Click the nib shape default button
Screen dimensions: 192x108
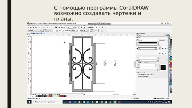(157, 70)
